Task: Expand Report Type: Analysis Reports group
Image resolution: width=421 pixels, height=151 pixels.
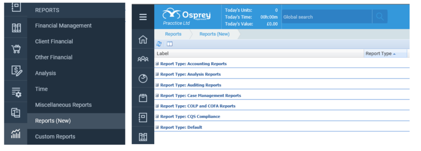Action: (x=157, y=74)
